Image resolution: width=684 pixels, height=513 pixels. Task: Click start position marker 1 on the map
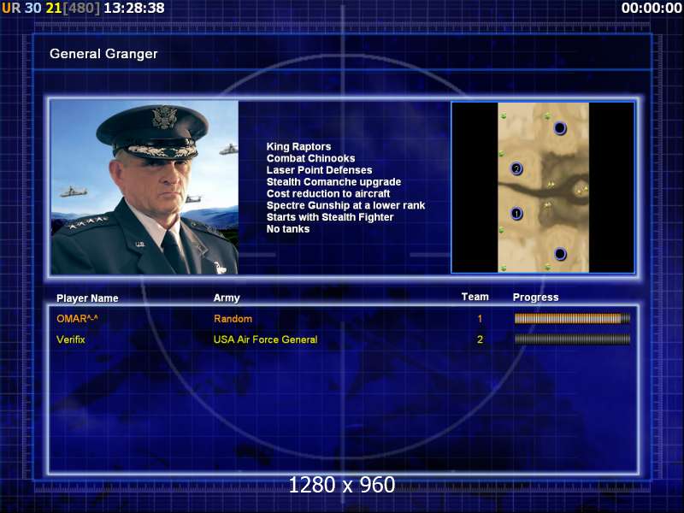click(516, 213)
